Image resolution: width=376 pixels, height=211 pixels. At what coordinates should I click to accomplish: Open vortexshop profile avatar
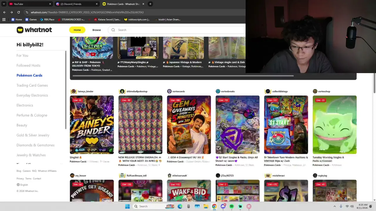pos(315,91)
